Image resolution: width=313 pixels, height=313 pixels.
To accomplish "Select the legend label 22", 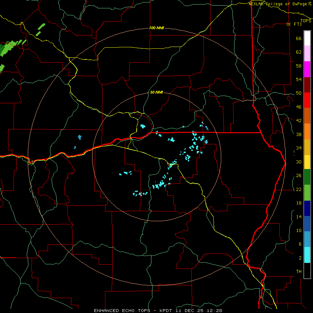I will [x=299, y=189].
